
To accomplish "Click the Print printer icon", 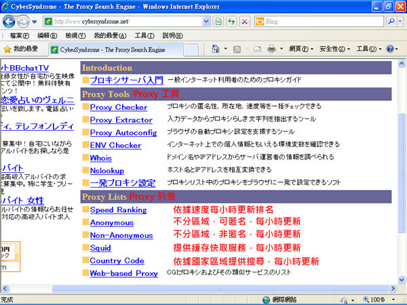I will pos(271,49).
